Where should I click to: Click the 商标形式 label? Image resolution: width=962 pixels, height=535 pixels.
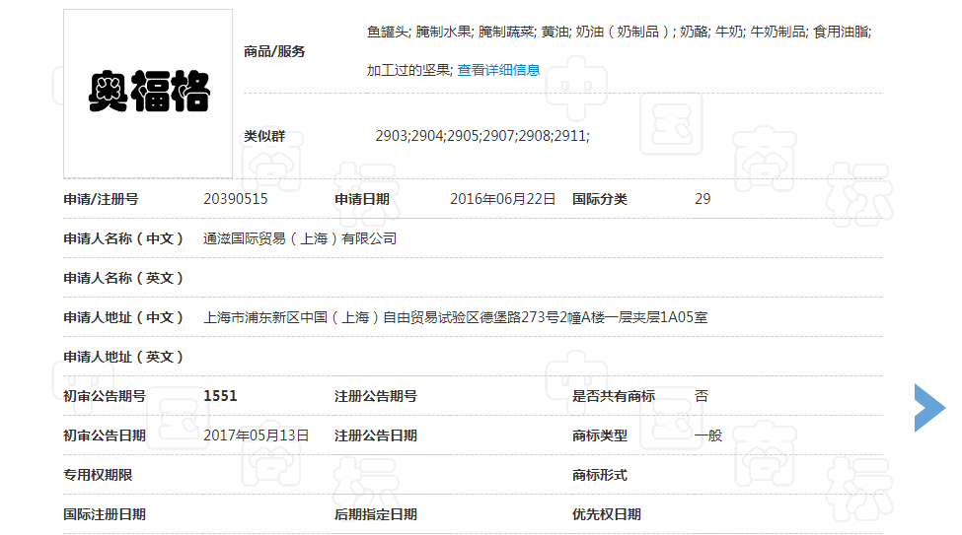600,475
